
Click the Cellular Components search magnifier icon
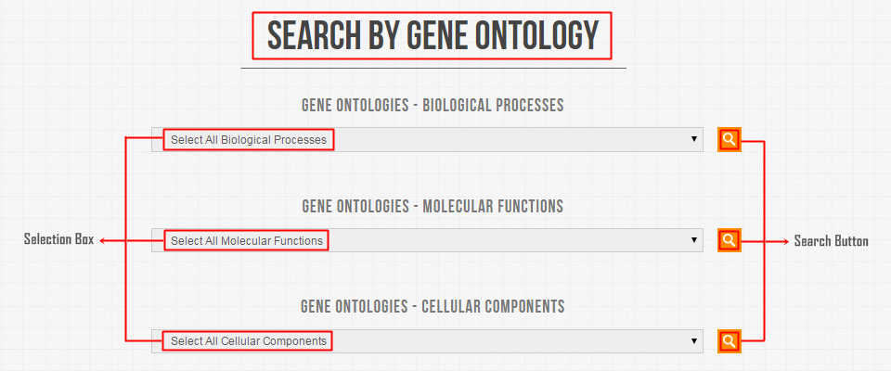click(730, 341)
